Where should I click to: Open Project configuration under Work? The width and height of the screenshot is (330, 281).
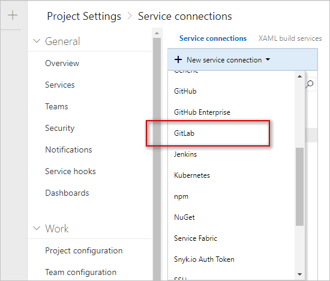click(x=84, y=250)
